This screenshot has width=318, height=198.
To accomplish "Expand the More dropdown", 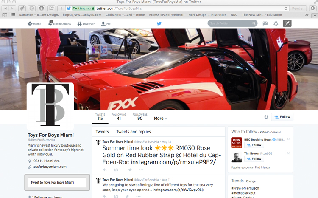I will (161, 118).
